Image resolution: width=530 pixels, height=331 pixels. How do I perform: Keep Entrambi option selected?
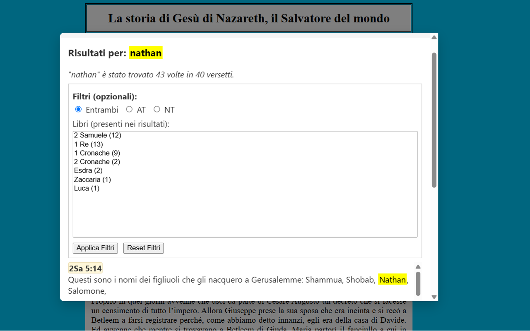[x=78, y=109]
